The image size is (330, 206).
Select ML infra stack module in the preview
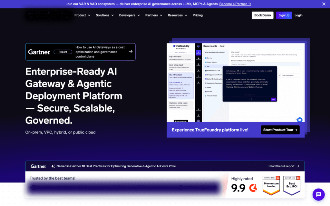pos(181,86)
